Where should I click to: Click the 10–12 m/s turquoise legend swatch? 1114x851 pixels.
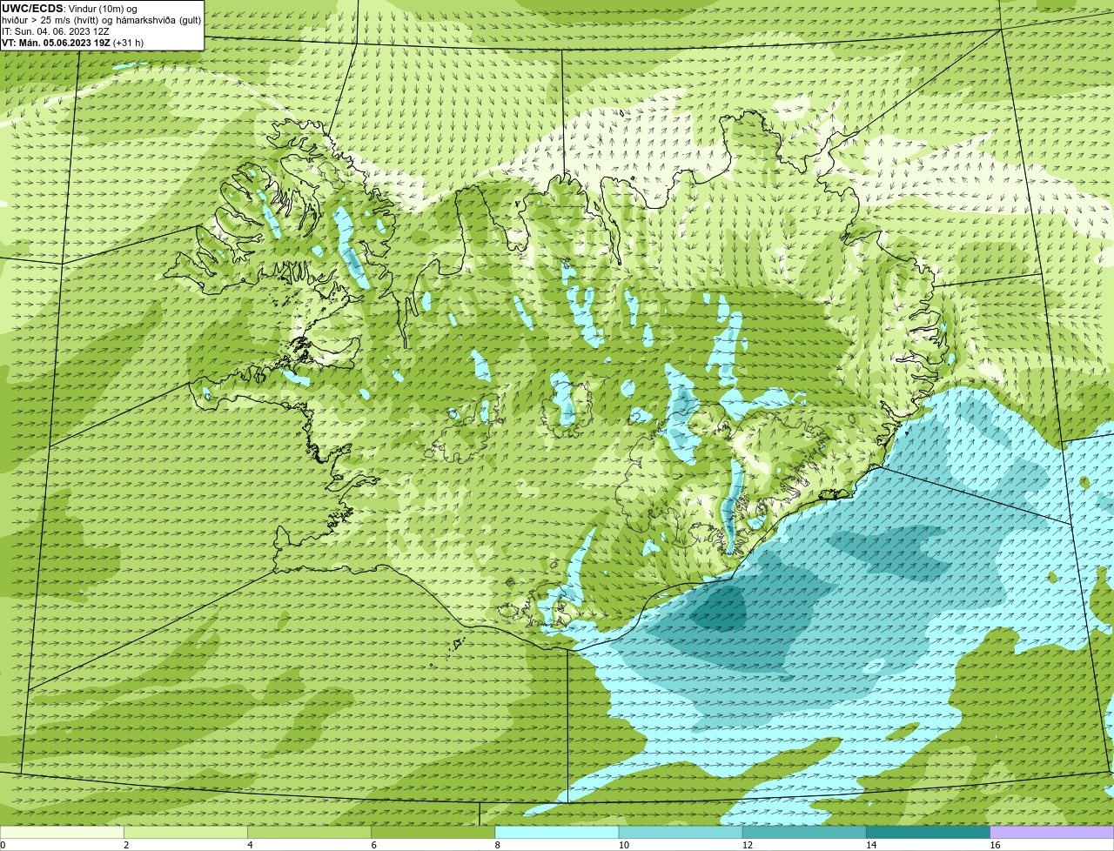click(681, 833)
